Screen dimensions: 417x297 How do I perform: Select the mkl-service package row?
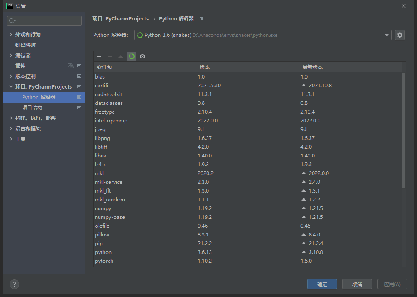pos(248,182)
